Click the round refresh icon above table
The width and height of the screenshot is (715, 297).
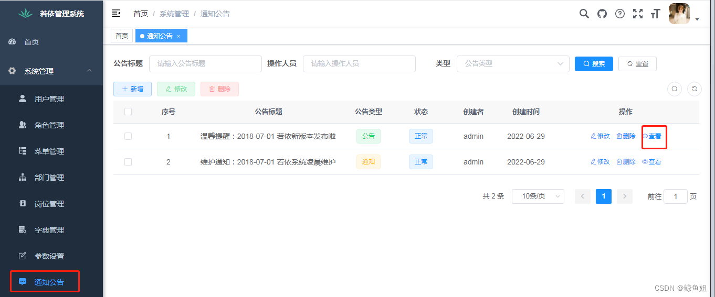694,89
